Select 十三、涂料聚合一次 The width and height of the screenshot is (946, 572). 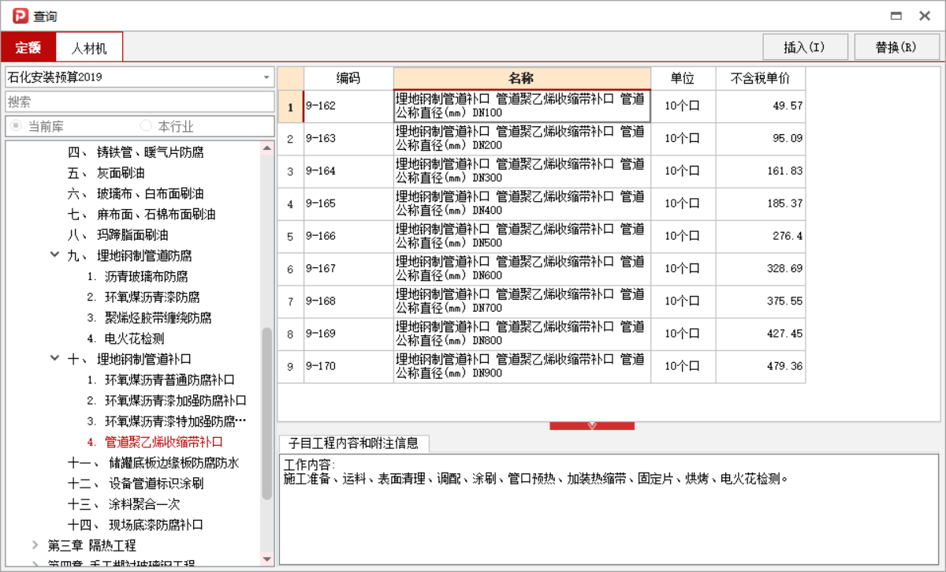124,503
